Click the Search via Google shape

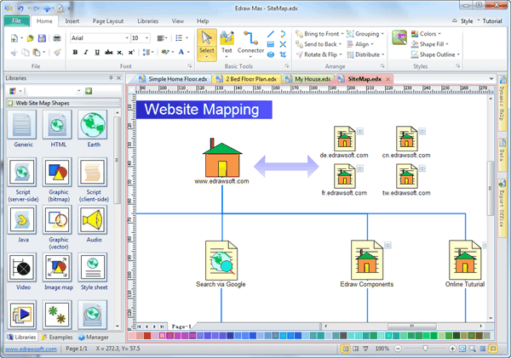[x=221, y=260]
